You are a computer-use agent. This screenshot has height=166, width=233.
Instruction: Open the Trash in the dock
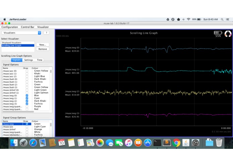(x=219, y=142)
